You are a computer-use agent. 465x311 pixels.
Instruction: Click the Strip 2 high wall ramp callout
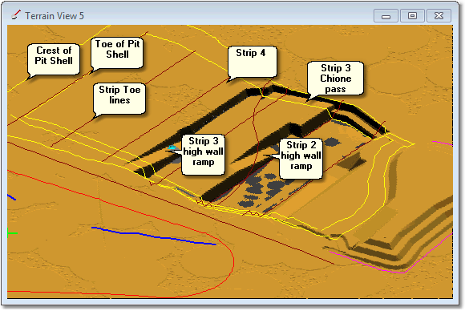(x=301, y=159)
